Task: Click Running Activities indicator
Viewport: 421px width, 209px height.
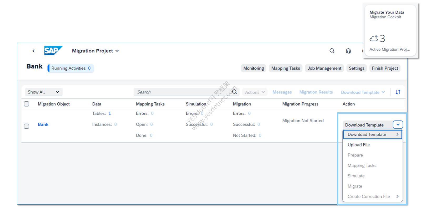Action: (71, 68)
